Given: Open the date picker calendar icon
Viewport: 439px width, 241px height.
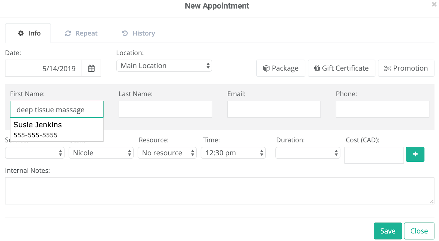Looking at the screenshot, I should pyautogui.click(x=91, y=68).
